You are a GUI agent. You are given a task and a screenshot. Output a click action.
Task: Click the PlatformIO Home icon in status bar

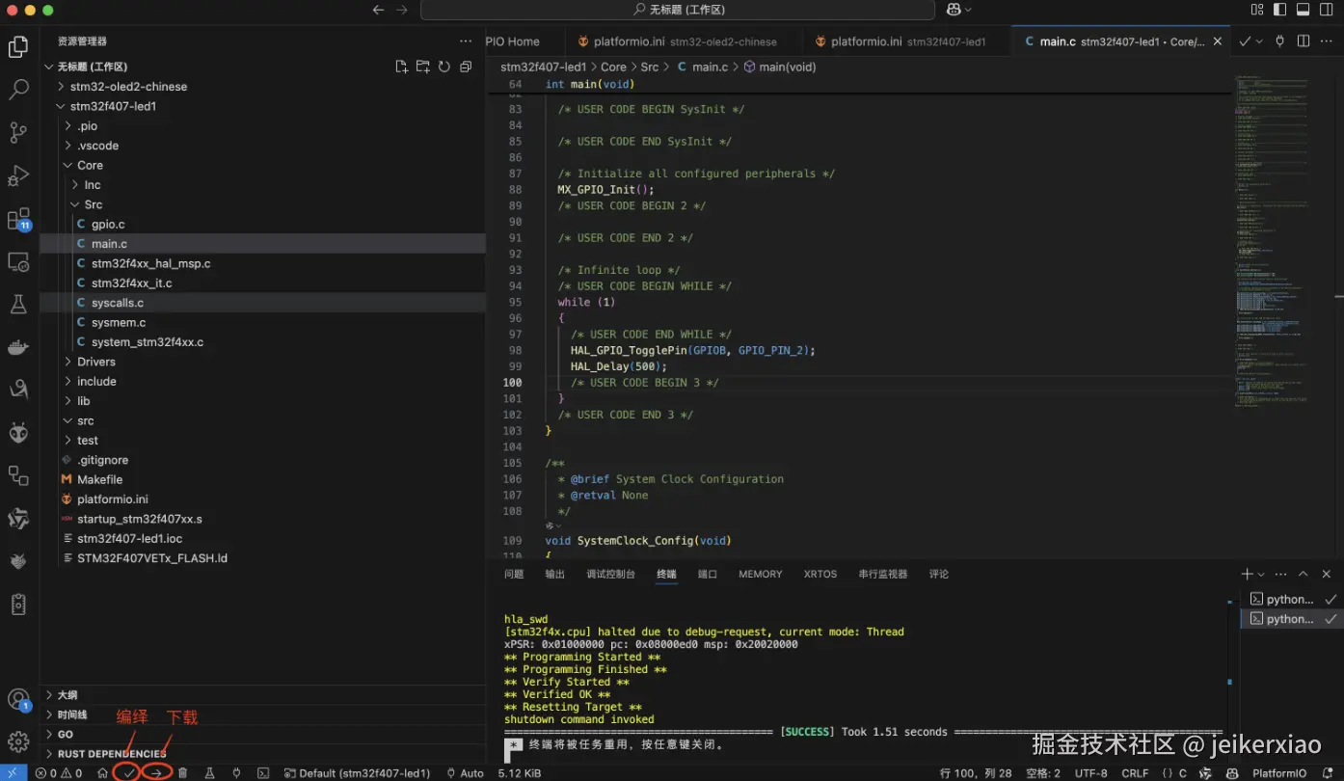(102, 773)
